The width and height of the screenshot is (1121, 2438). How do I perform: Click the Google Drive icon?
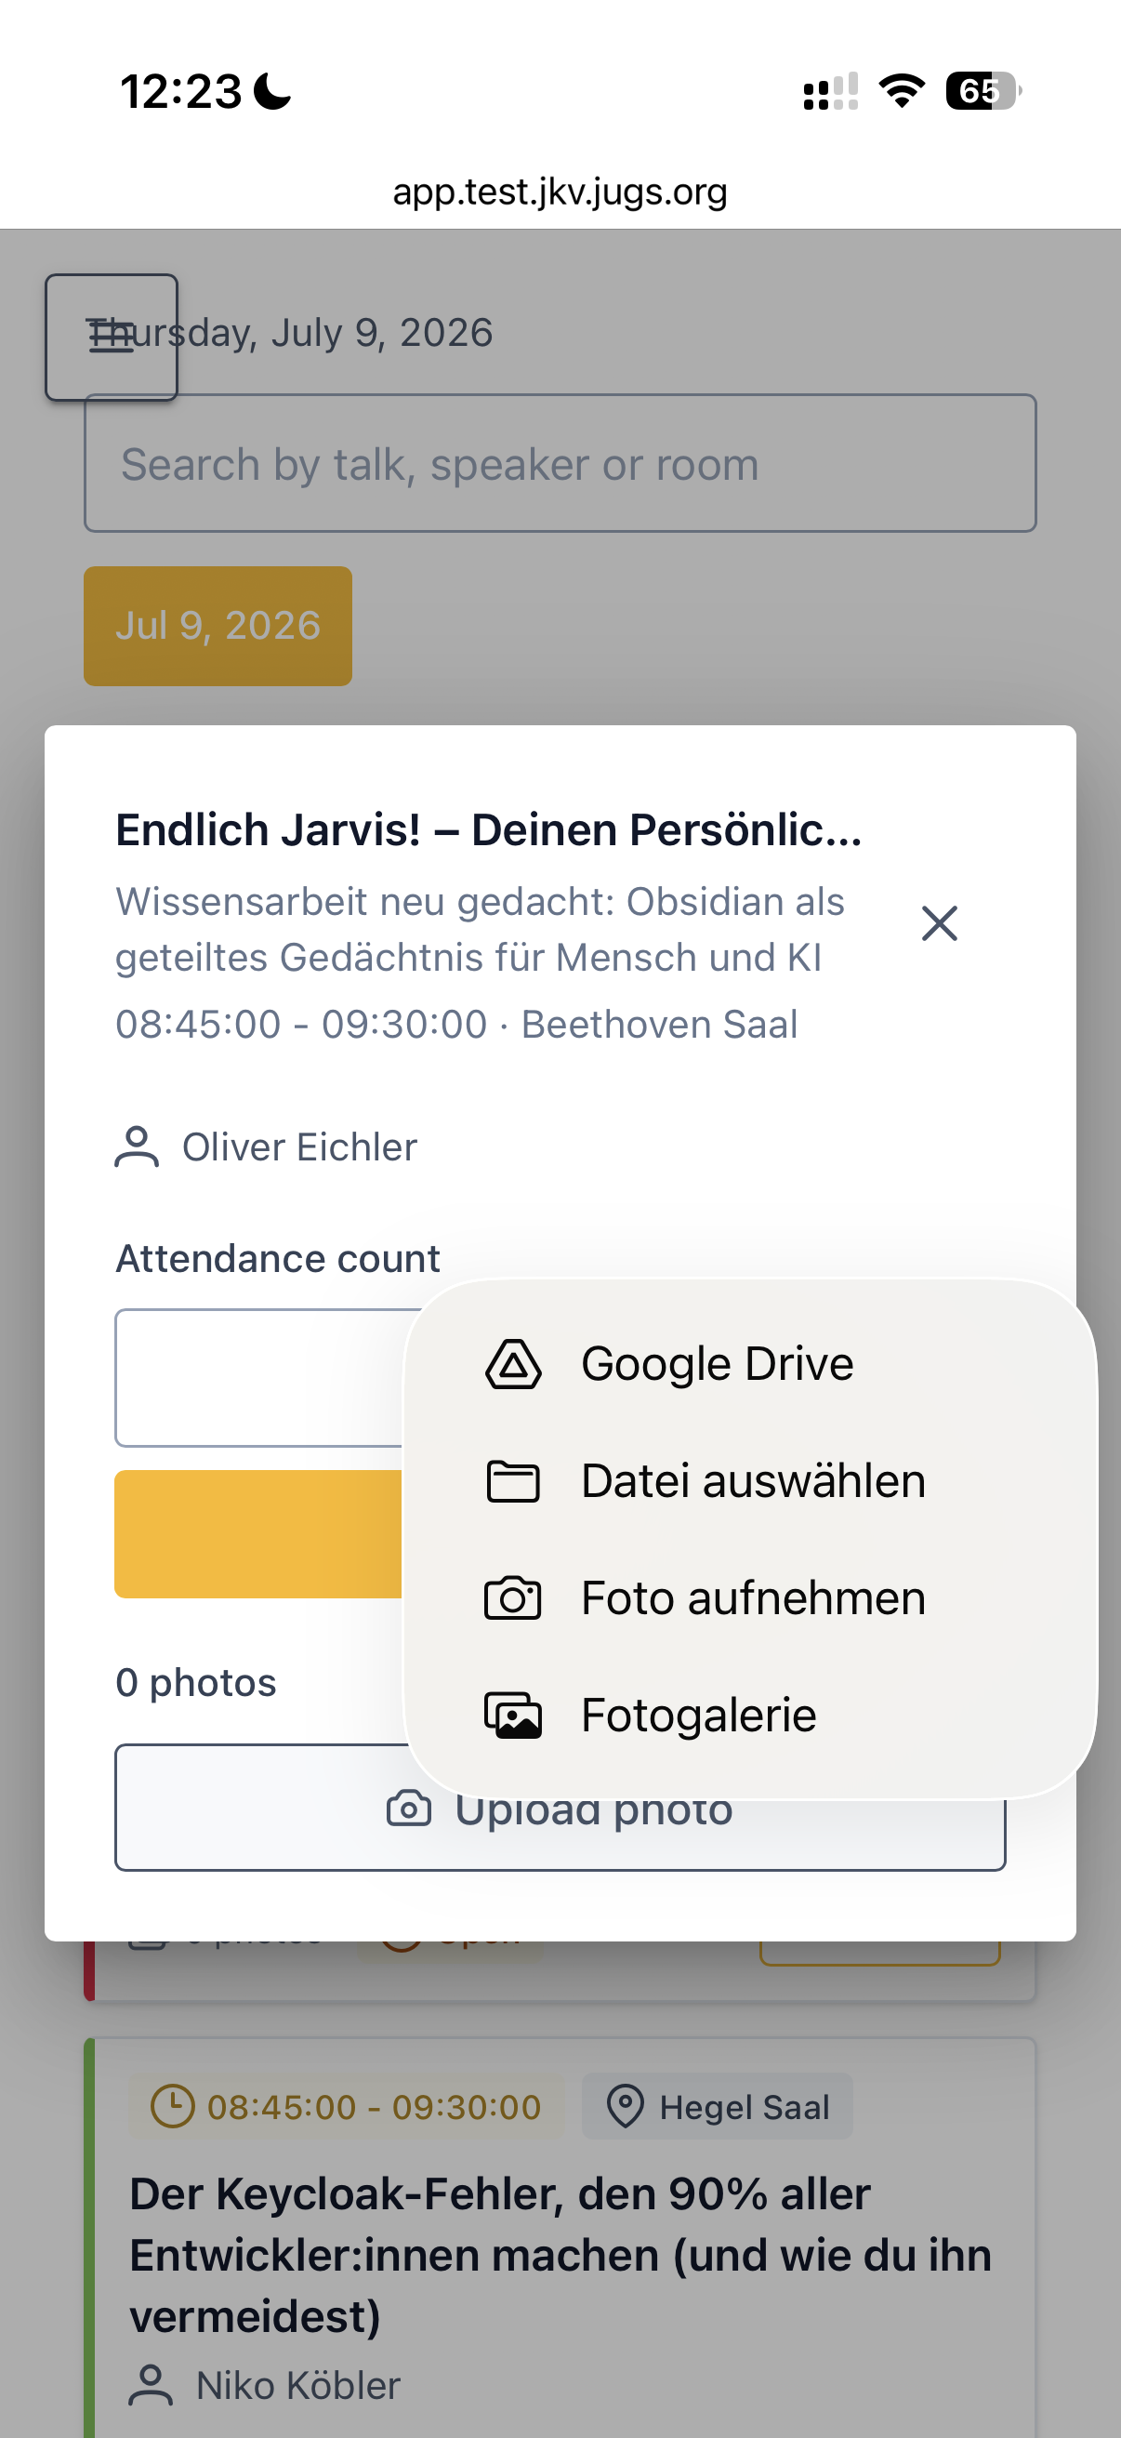click(x=513, y=1364)
